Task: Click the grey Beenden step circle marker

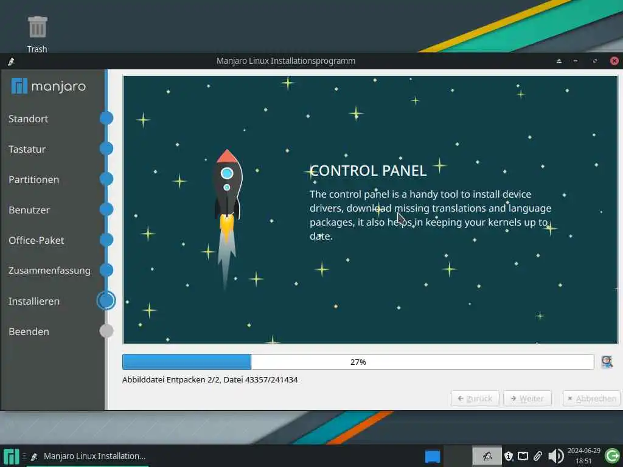Action: click(x=106, y=331)
